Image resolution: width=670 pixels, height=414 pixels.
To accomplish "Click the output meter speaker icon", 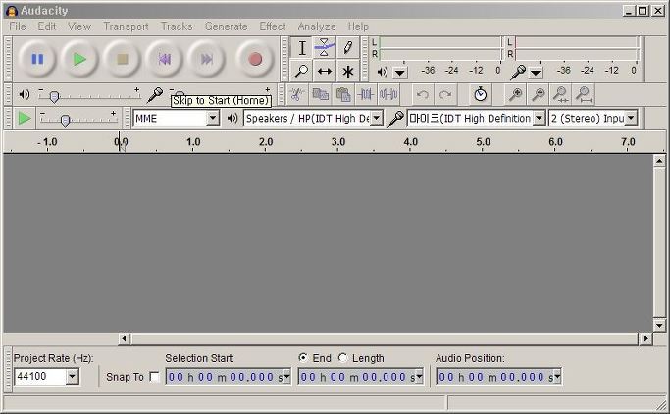I will coord(383,72).
